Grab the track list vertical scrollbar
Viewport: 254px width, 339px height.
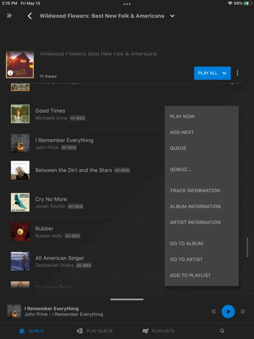point(247,247)
